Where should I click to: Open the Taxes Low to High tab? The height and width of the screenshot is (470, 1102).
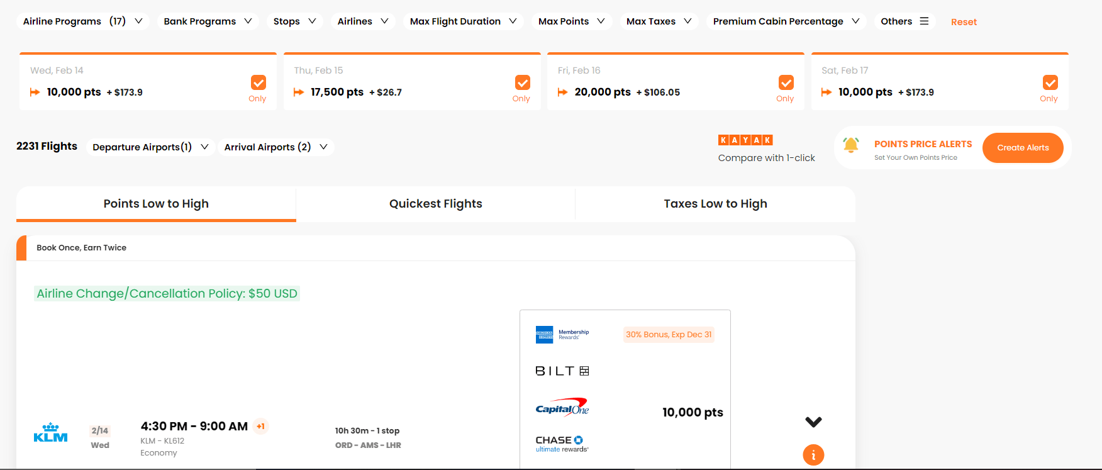715,203
